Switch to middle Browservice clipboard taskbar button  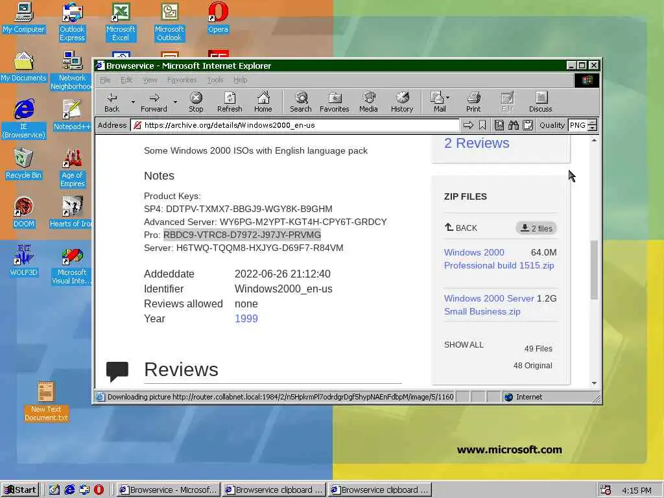point(274,490)
